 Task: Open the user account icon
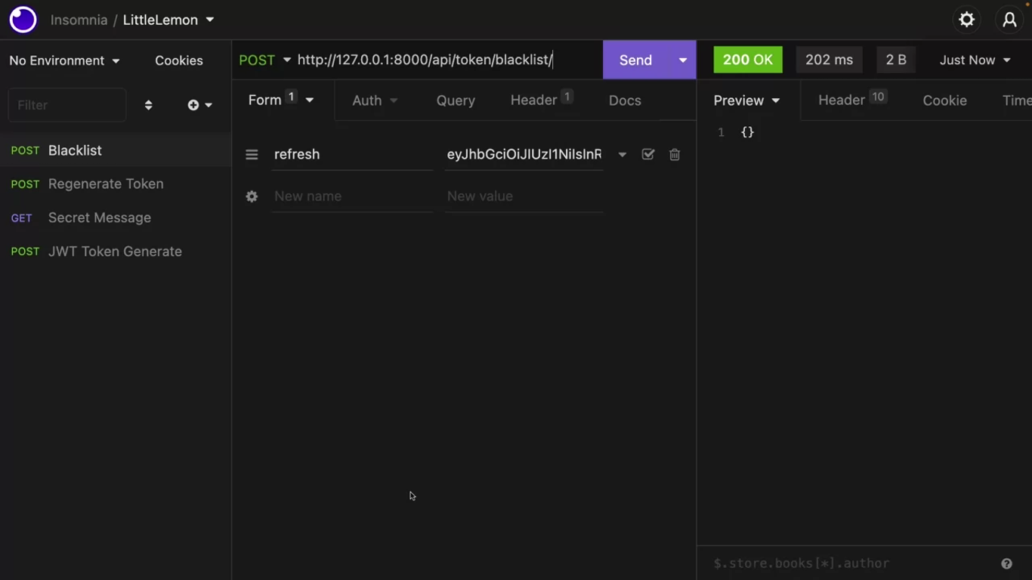(x=1009, y=20)
